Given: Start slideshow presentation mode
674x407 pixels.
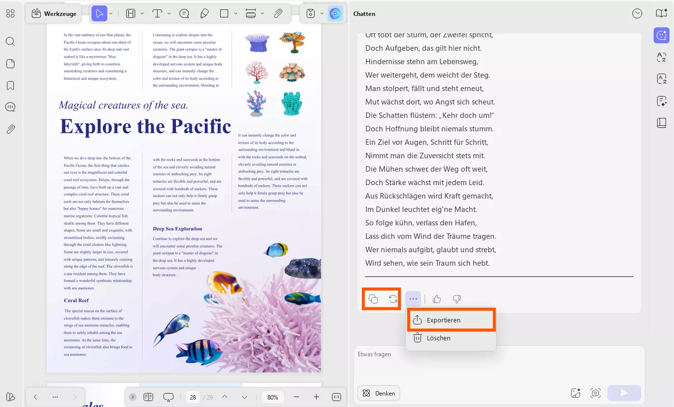Looking at the screenshot, I should (168, 397).
